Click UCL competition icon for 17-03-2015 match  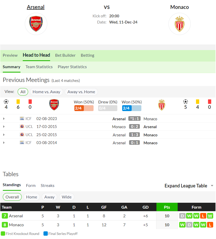[x=22, y=126]
